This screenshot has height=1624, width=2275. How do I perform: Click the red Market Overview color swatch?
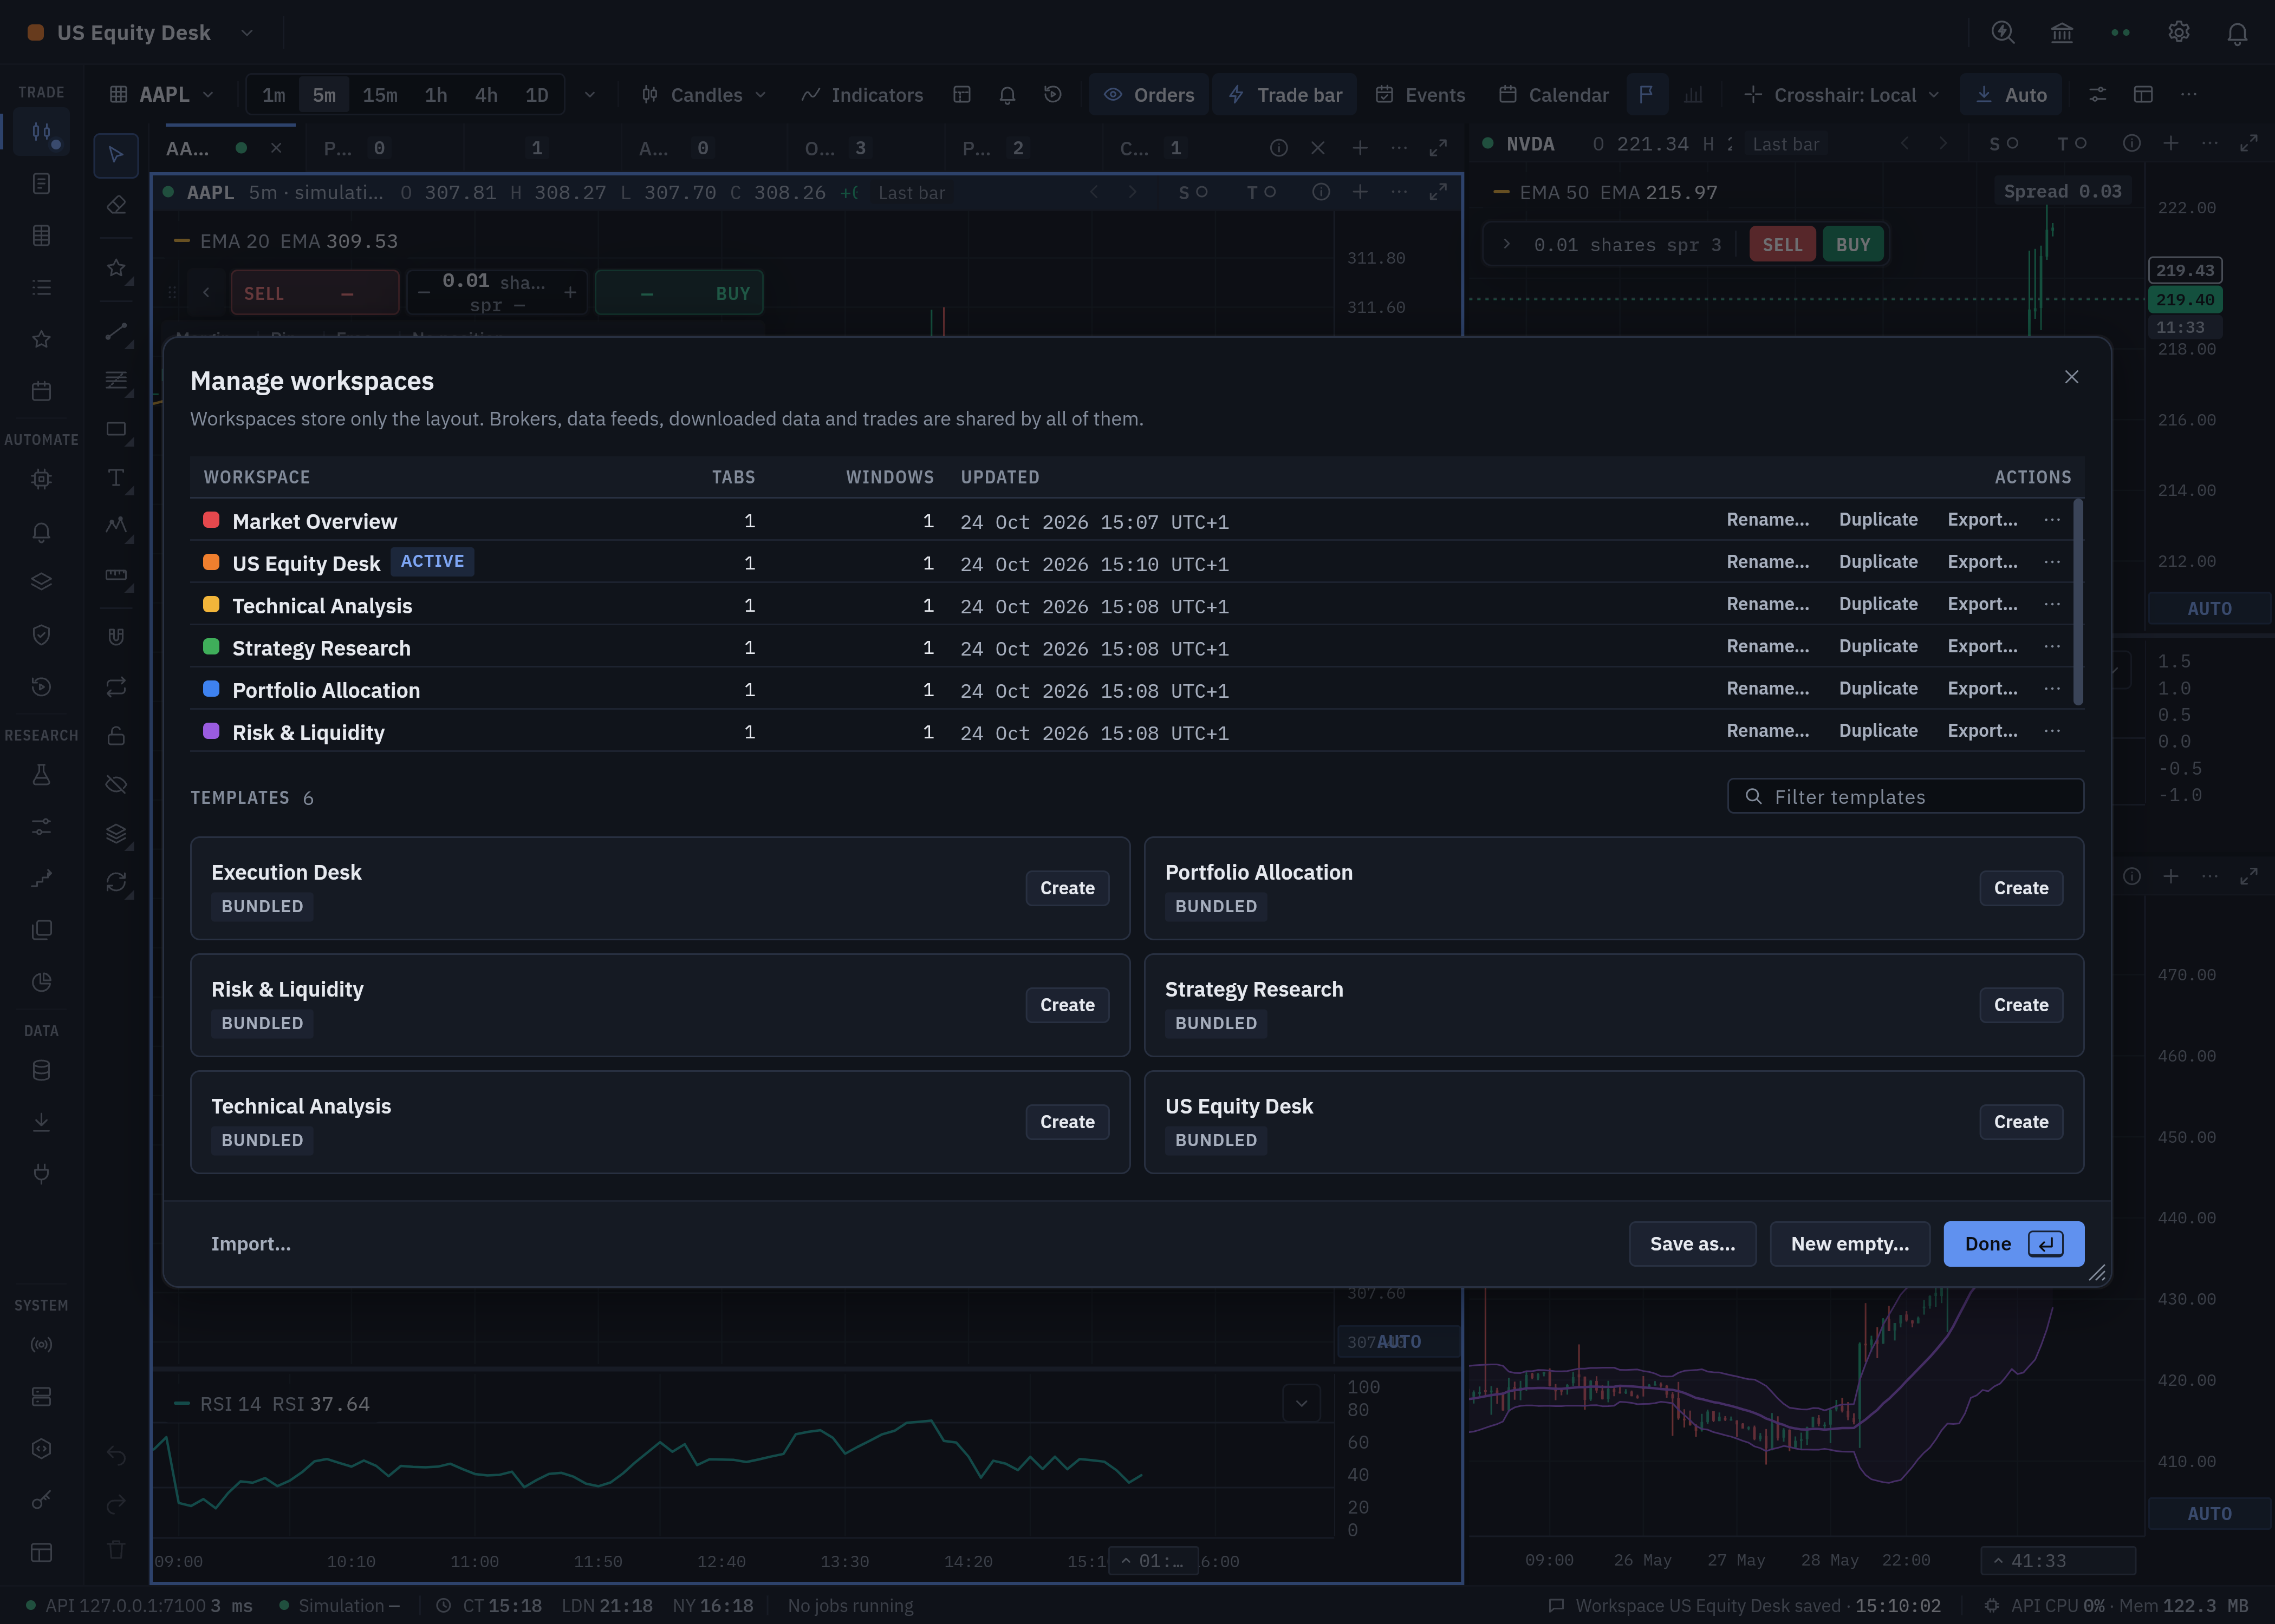click(211, 520)
